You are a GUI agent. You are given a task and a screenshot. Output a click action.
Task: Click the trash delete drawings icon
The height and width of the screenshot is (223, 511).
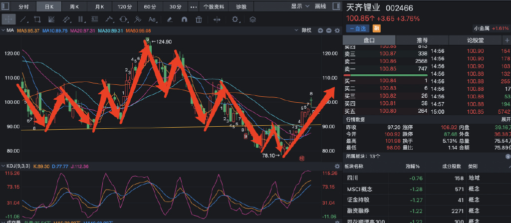tap(199, 19)
